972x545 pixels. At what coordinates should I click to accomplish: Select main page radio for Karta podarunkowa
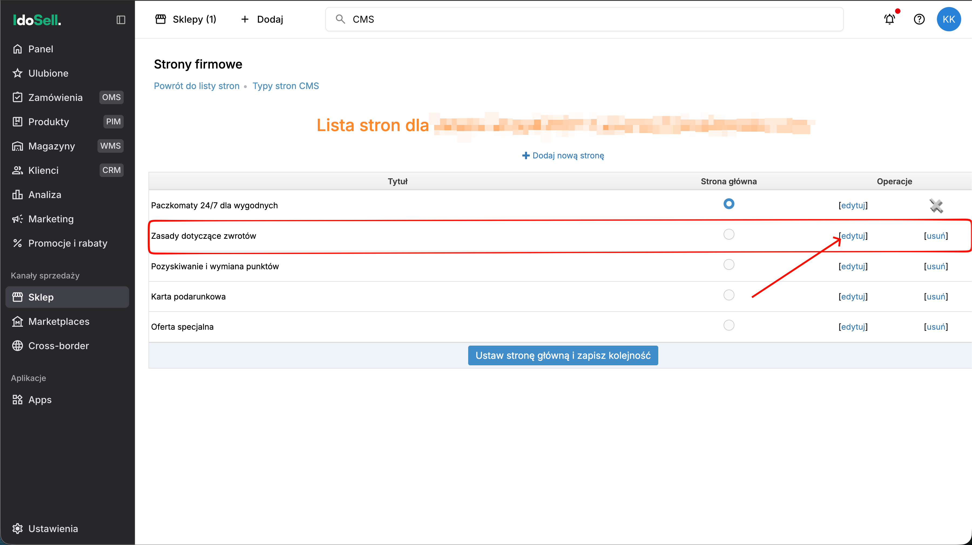tap(729, 295)
